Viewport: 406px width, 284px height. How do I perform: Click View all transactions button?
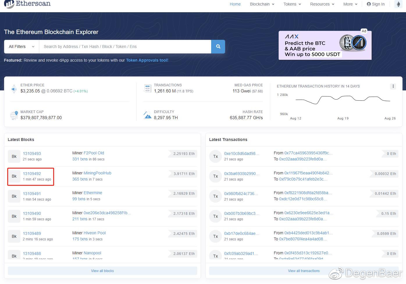click(x=304, y=271)
